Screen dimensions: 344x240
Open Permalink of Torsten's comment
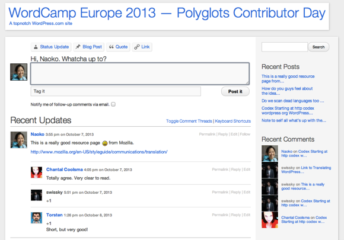click(x=220, y=215)
